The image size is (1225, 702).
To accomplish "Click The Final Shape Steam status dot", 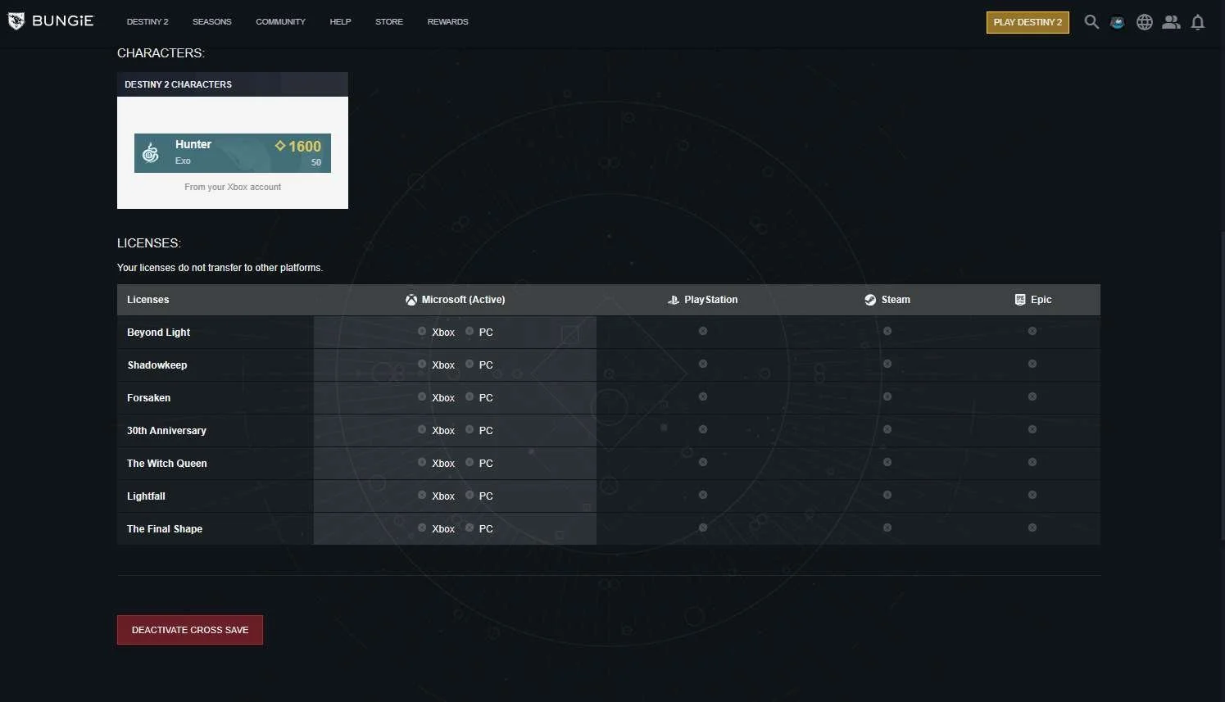I will (887, 528).
